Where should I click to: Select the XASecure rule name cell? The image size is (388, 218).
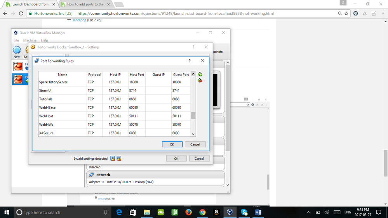tap(63, 133)
